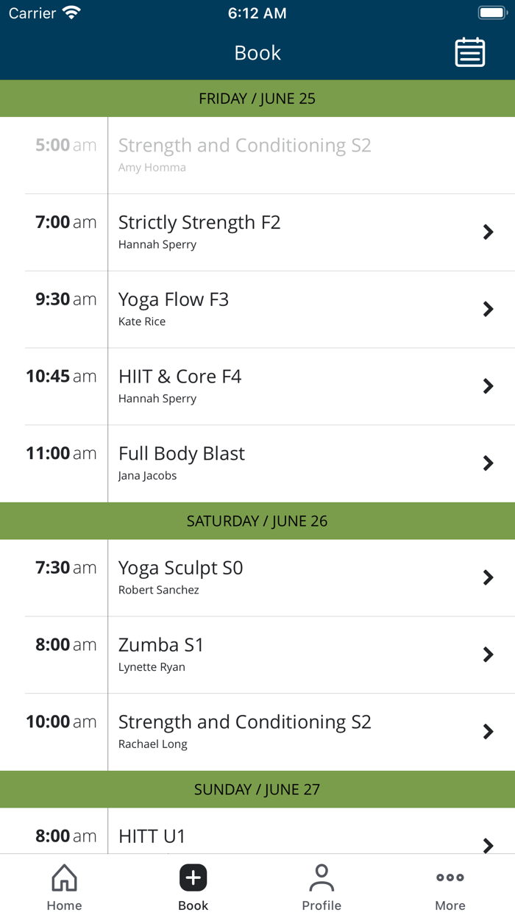The height and width of the screenshot is (915, 515).
Task: Expand the Yoga Flow F3 chevron
Action: point(488,309)
